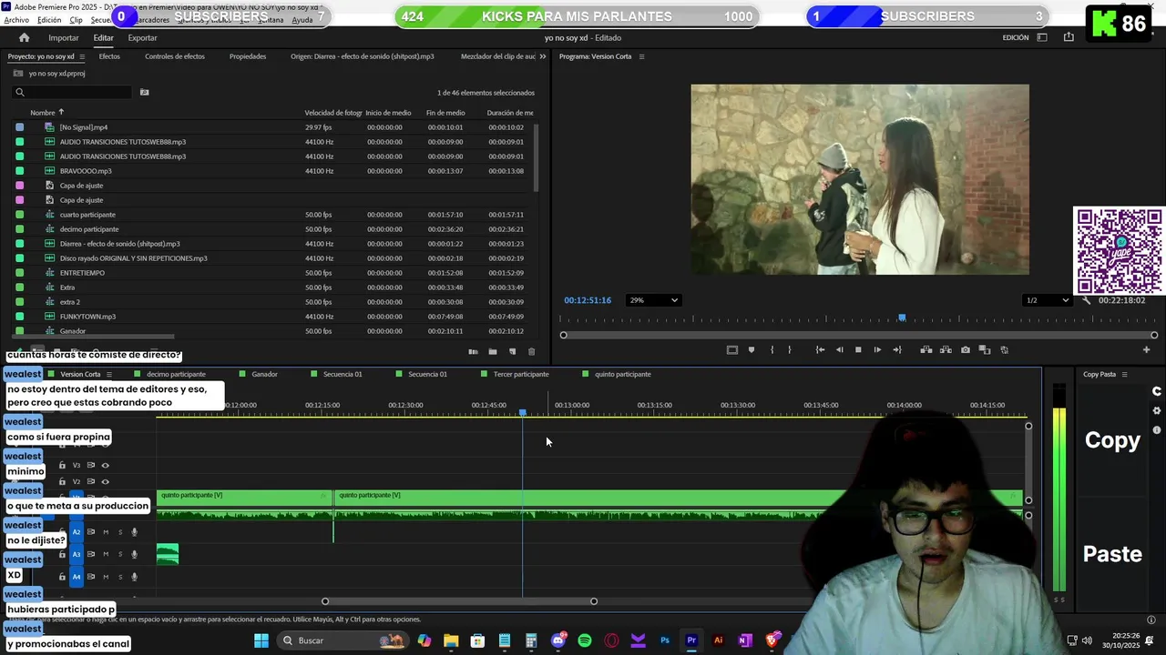Toggle V3 track output eye
This screenshot has width=1166, height=655.
(105, 465)
